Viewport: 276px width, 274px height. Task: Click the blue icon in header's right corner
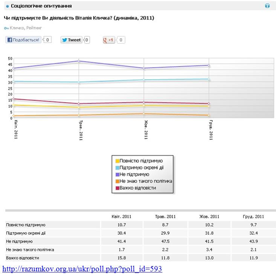click(267, 6)
